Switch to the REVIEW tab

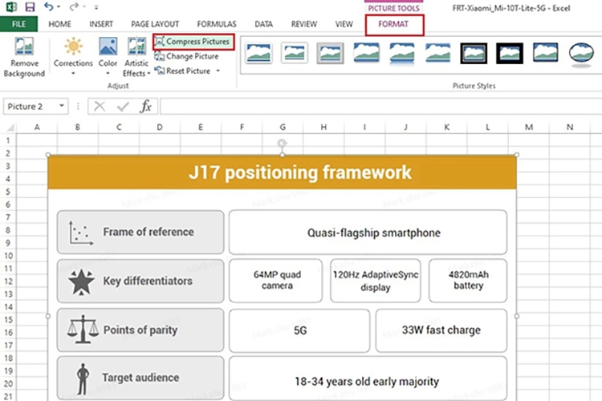[x=304, y=24]
